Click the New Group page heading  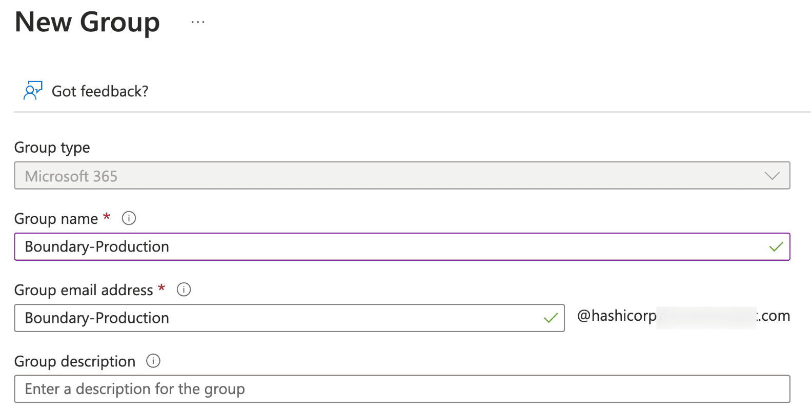point(88,22)
